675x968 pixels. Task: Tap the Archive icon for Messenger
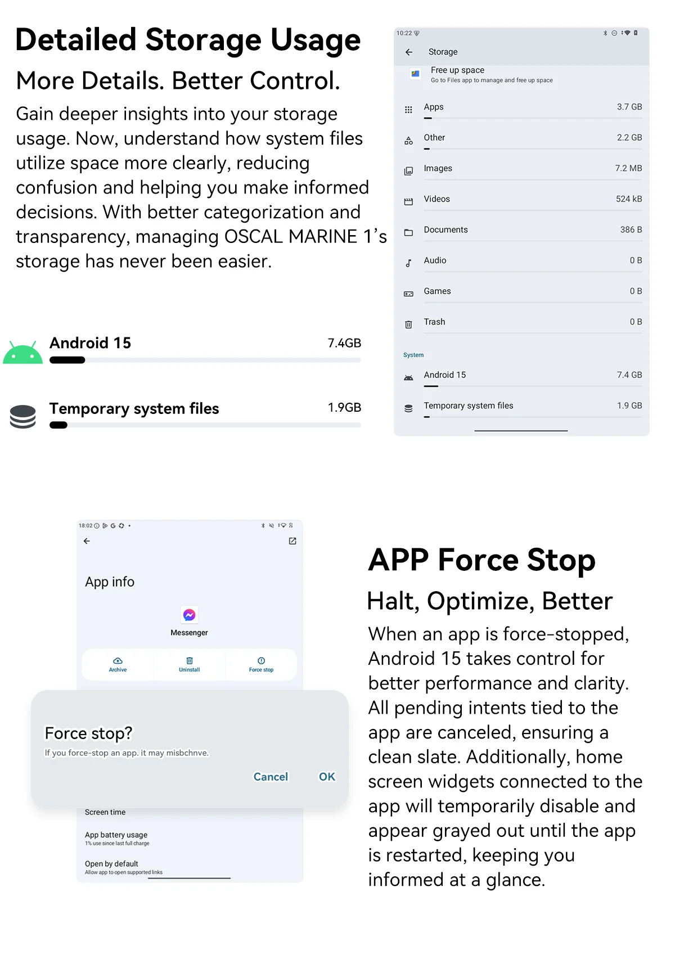(x=118, y=661)
